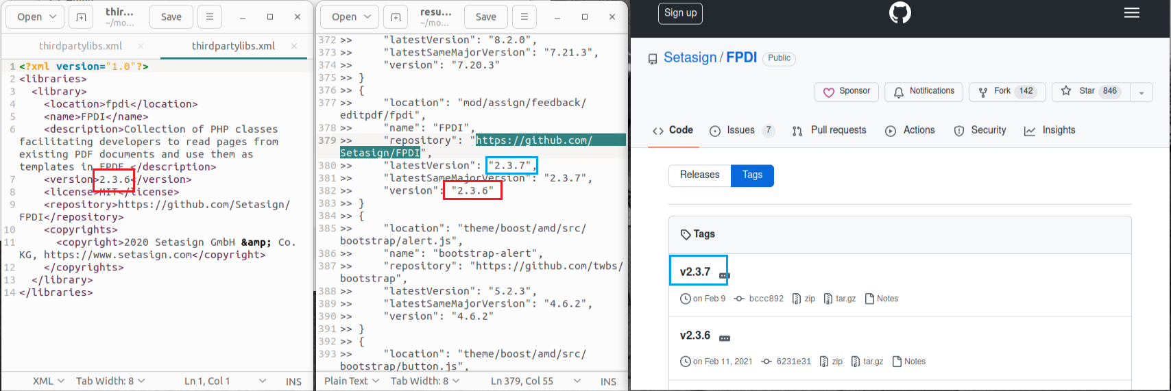Open the Code tab

(673, 130)
